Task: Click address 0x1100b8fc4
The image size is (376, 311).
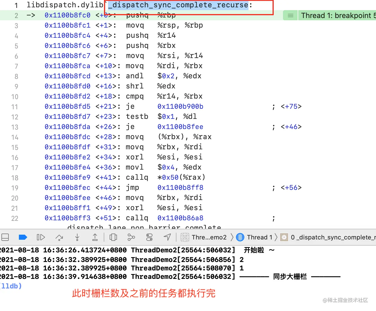Action: 68,35
